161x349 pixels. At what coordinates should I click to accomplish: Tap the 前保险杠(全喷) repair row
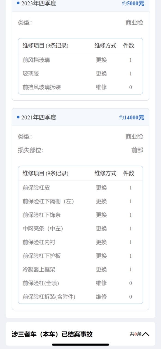pyautogui.click(x=81, y=283)
